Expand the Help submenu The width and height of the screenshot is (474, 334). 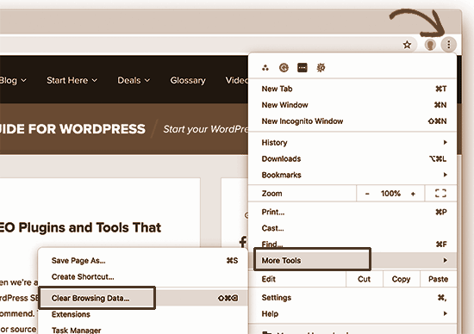pyautogui.click(x=352, y=313)
